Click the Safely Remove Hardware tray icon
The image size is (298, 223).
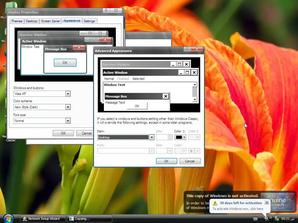[x=277, y=219]
